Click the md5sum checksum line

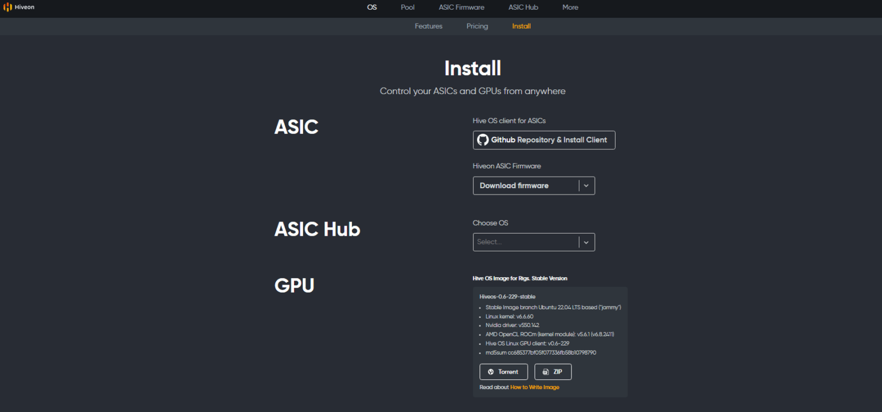click(x=541, y=353)
